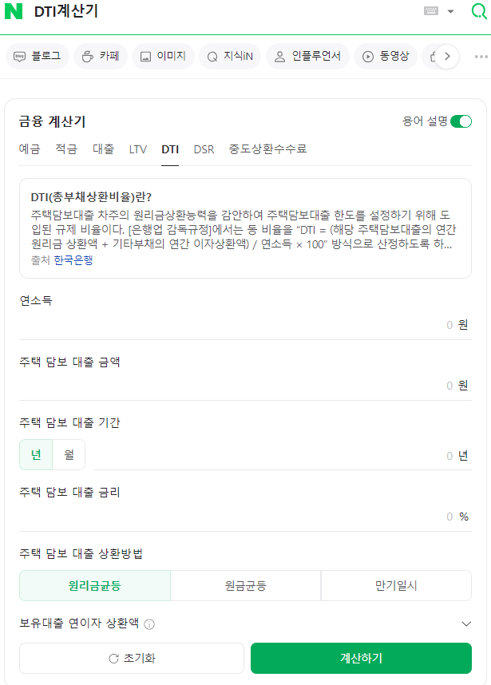
Task: Click the 금융 계산기 title text
Action: [52, 121]
